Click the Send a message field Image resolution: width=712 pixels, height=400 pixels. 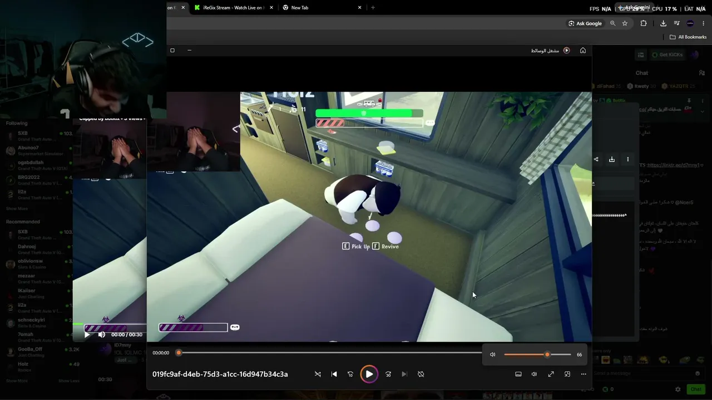pyautogui.click(x=647, y=373)
